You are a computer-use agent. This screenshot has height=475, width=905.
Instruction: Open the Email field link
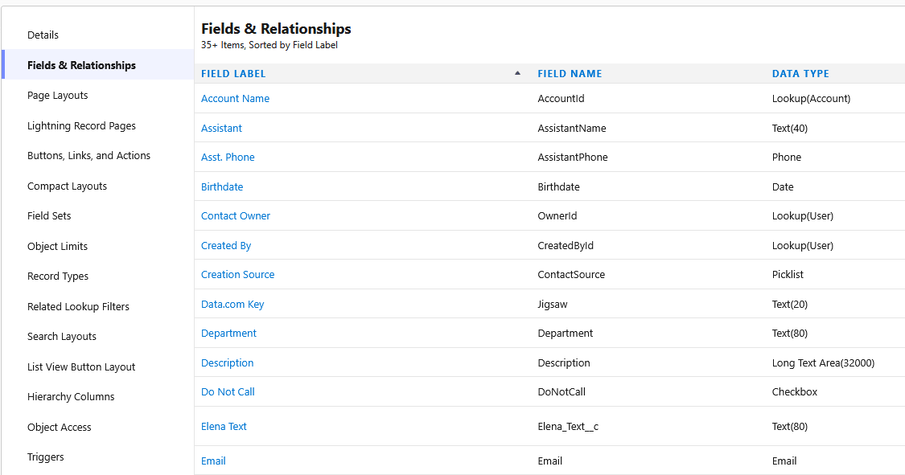pos(213,461)
